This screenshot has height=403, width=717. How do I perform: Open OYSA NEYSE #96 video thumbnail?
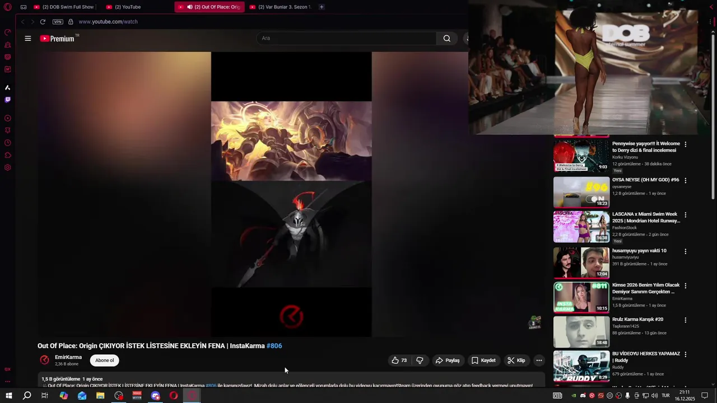581,192
